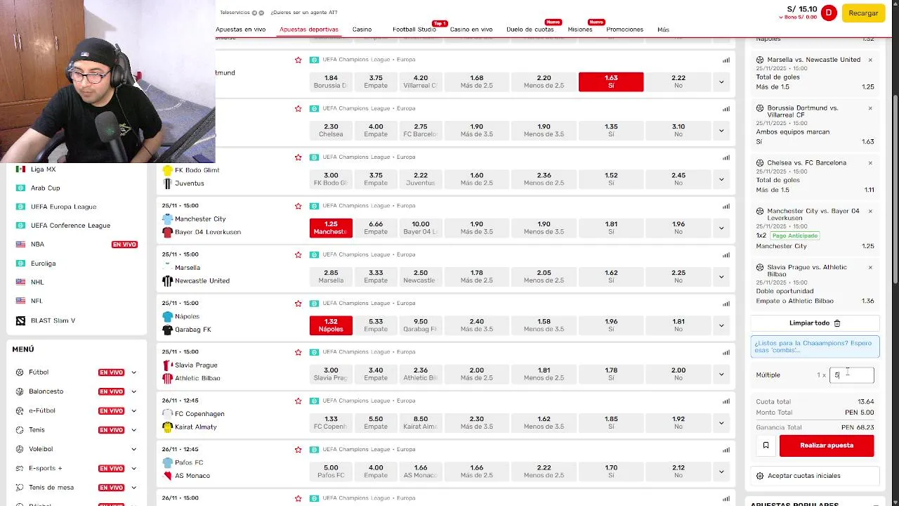Favorite the Nápoles vs Qarabag FK match star
Screen dimensions: 899x506
pyautogui.click(x=298, y=304)
